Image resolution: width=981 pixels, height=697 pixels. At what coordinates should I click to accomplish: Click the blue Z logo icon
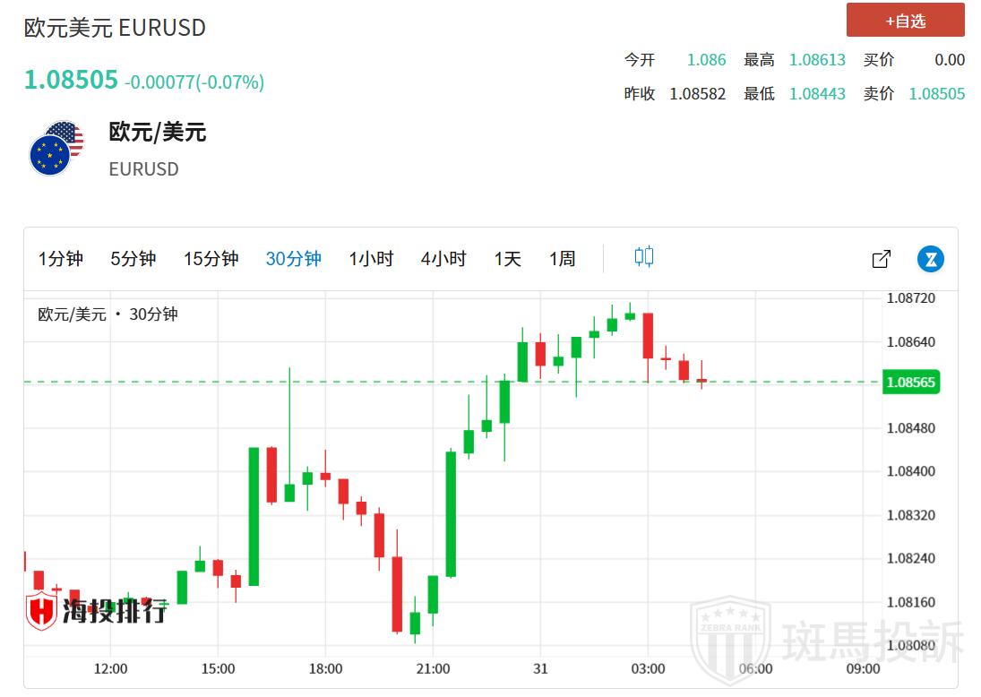click(931, 259)
